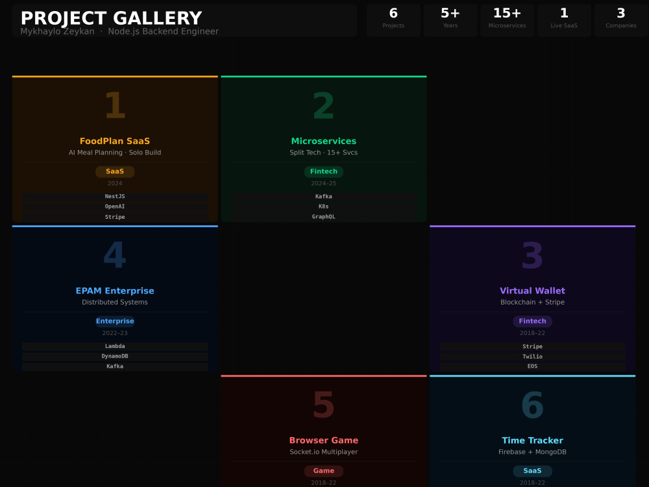Image resolution: width=649 pixels, height=487 pixels.
Task: Click the large number 6 on Time Tracker card
Action: pos(532,405)
